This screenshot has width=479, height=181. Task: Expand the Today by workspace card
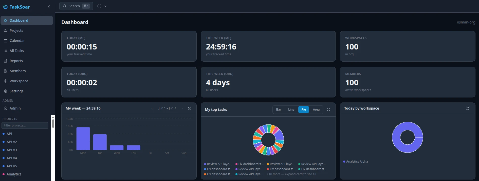pyautogui.click(x=468, y=108)
